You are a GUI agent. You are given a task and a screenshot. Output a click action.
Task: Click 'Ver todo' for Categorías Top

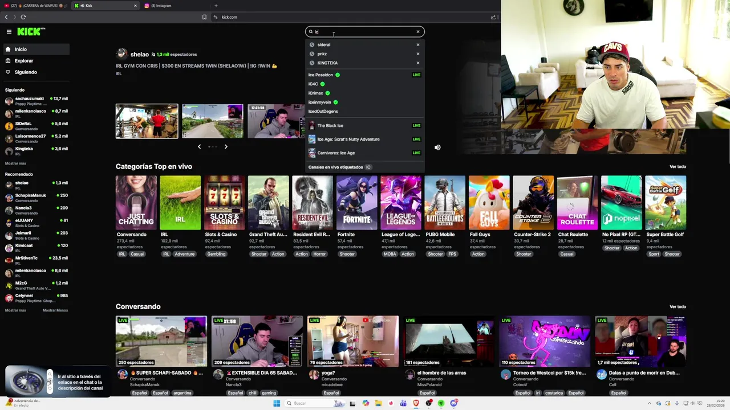678,167
